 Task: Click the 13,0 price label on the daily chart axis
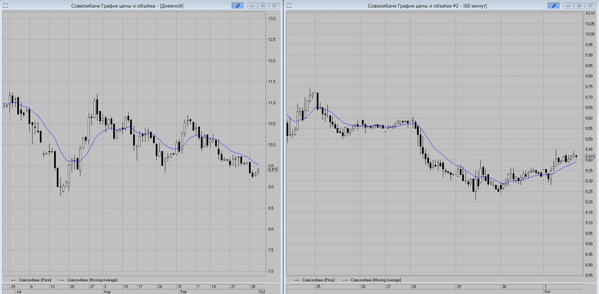(272, 19)
